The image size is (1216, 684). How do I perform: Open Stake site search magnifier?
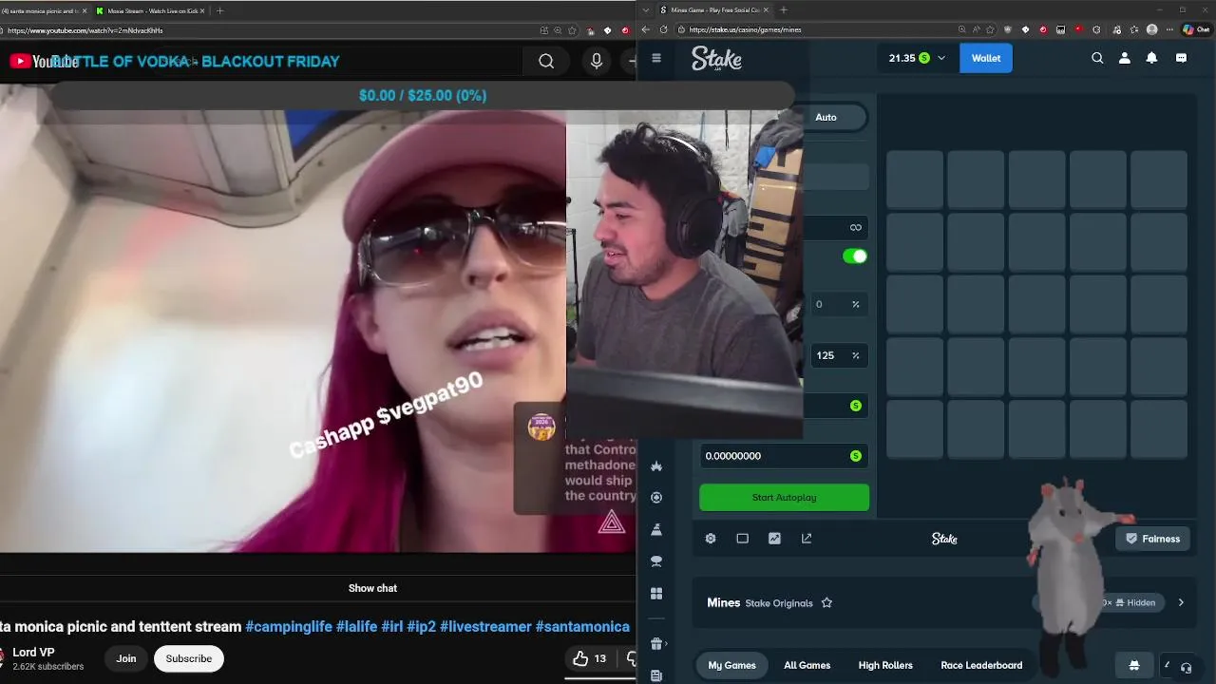coord(1097,58)
